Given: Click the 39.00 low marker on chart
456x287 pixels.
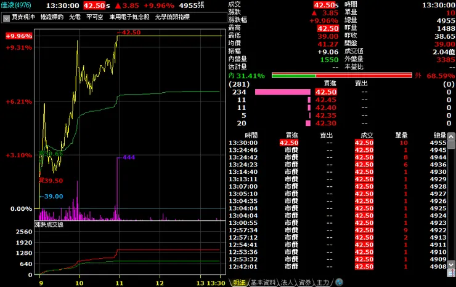Looking at the screenshot, I should 52,197.
